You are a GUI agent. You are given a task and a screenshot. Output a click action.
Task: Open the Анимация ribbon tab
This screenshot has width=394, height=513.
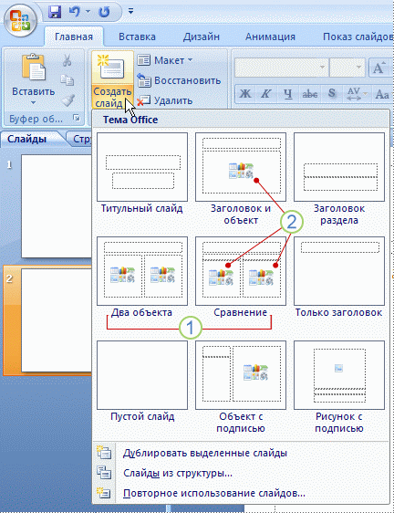pos(270,37)
